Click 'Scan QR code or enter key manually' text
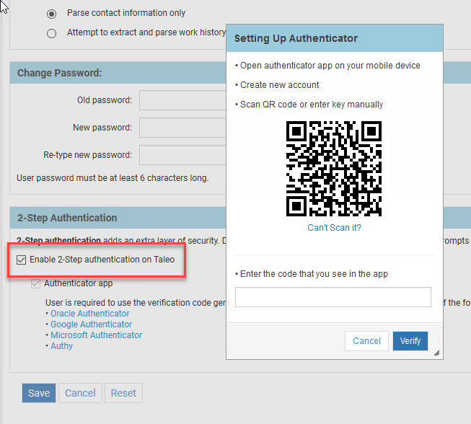Image resolution: width=471 pixels, height=424 pixels. [x=312, y=105]
